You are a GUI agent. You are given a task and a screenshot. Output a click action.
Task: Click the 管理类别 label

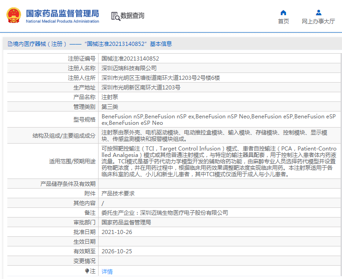(84, 107)
